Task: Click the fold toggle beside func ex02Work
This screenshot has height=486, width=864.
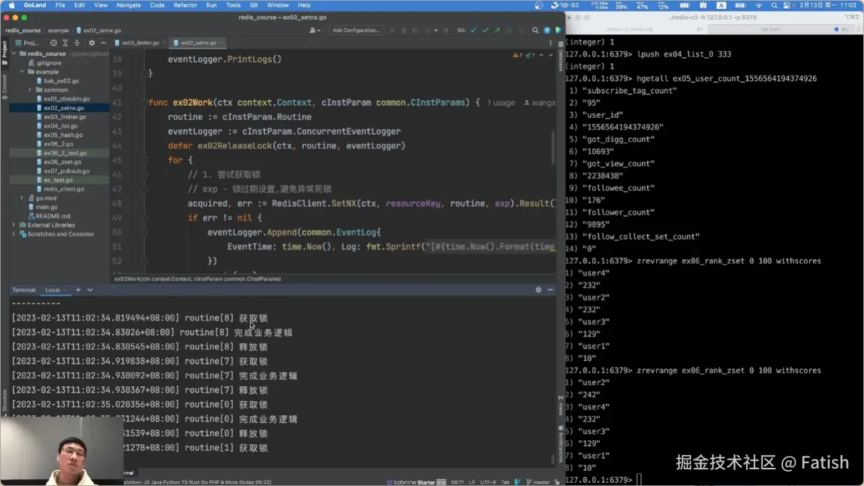Action: click(144, 103)
